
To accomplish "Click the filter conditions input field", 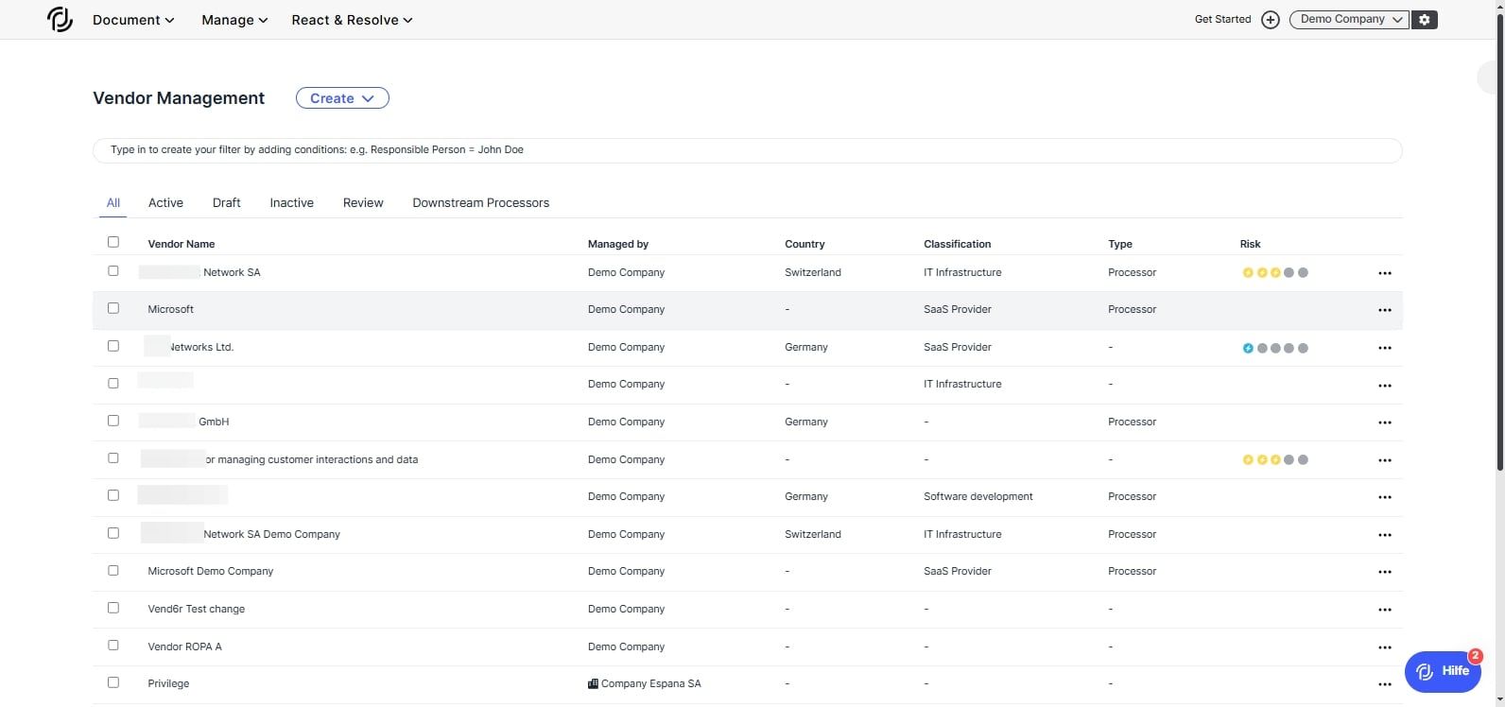I will 747,150.
